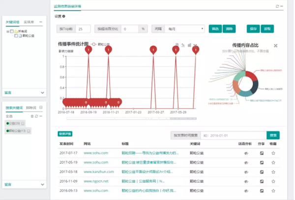Image resolution: width=295 pixels, height=200 pixels.
Task: Open the 2017-07-17 article title link
Action: point(150,153)
